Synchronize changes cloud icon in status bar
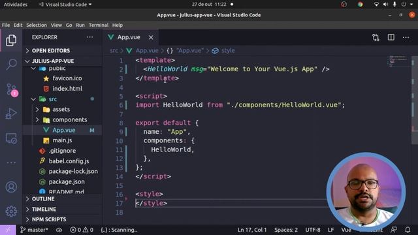This screenshot has width=418, height=235. pyautogui.click(x=59, y=230)
